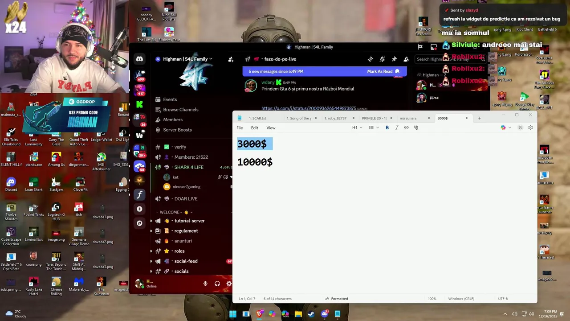This screenshot has height=321, width=570.
Task: Open Copilot menu in Notepad
Action: click(x=506, y=128)
